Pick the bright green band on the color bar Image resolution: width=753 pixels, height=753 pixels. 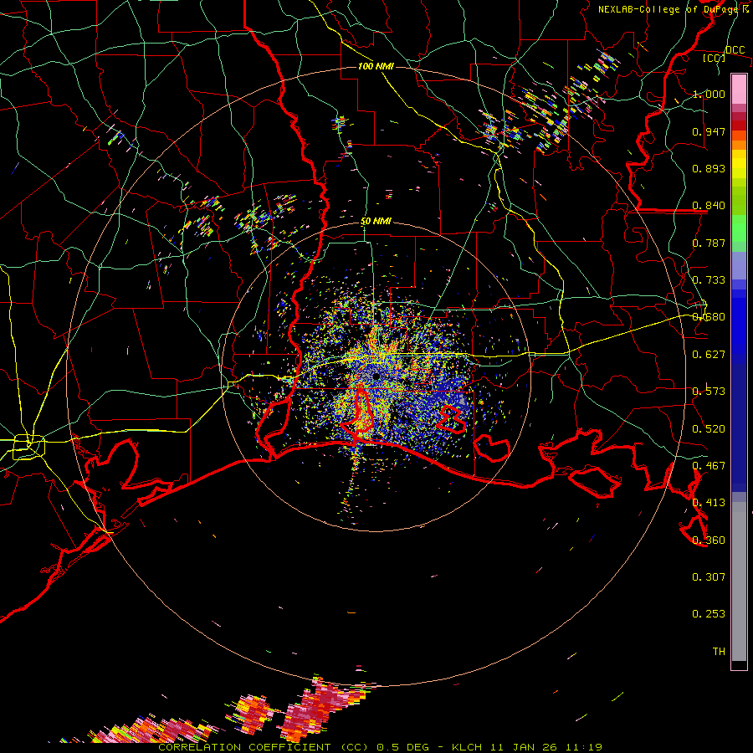pos(739,228)
